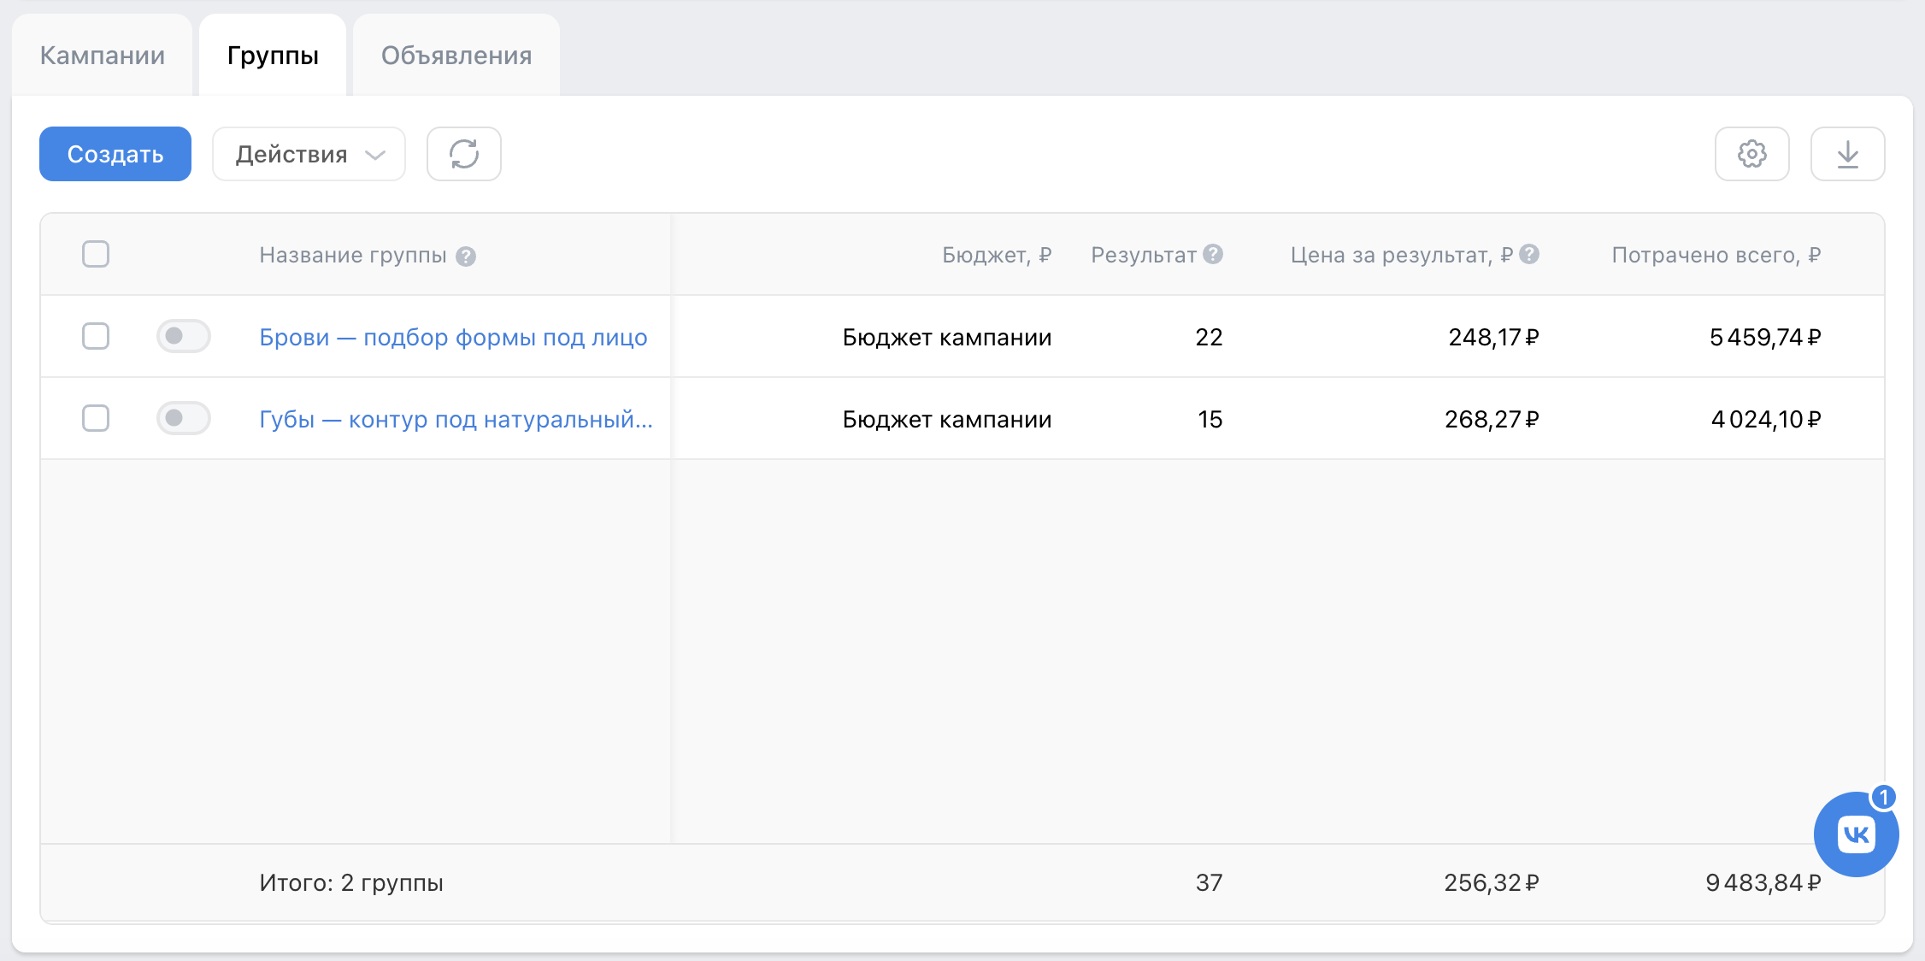Click total result value 37
The image size is (1925, 961).
(1209, 882)
